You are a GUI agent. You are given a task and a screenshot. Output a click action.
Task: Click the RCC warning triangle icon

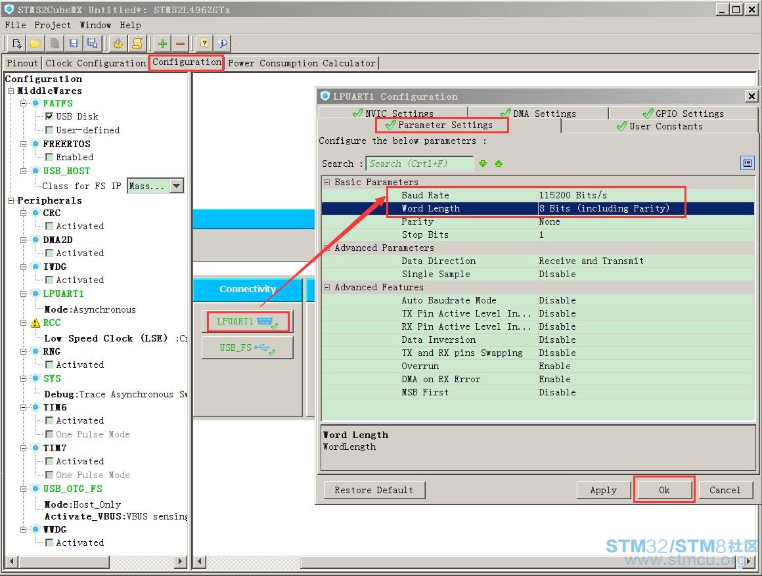[x=35, y=322]
